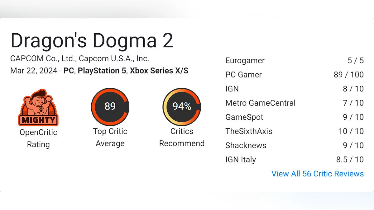Select the PlayStation 5 platform label
This screenshot has height=210, width=374.
[102, 71]
